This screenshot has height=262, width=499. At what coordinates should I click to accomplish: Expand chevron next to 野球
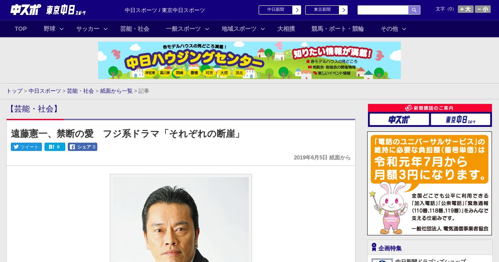62,29
